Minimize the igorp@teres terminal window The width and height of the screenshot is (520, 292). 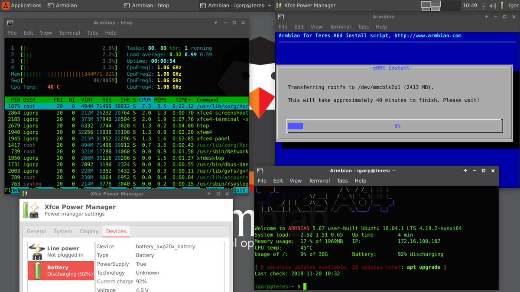tap(474, 171)
